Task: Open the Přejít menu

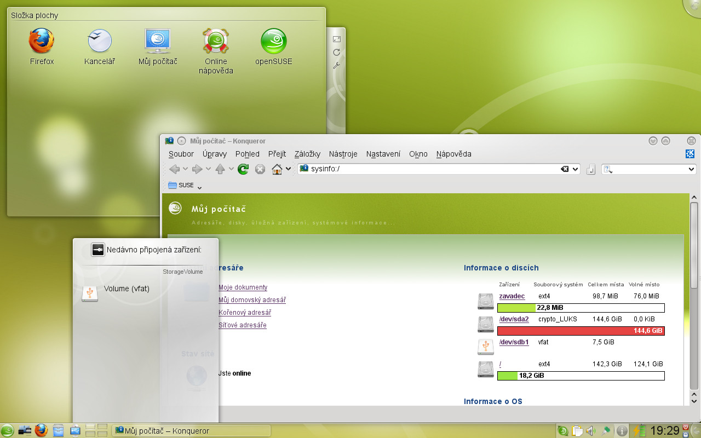Action: 277,154
